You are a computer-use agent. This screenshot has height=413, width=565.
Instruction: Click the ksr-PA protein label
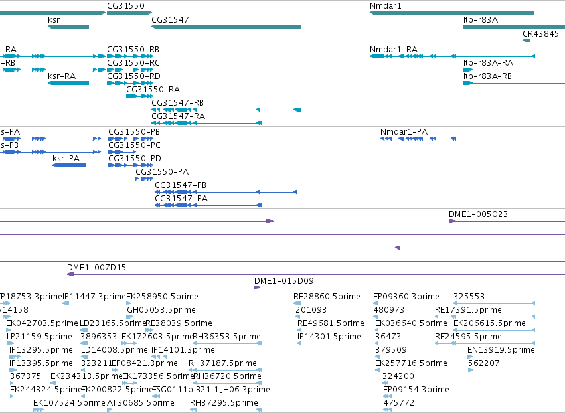(x=66, y=159)
